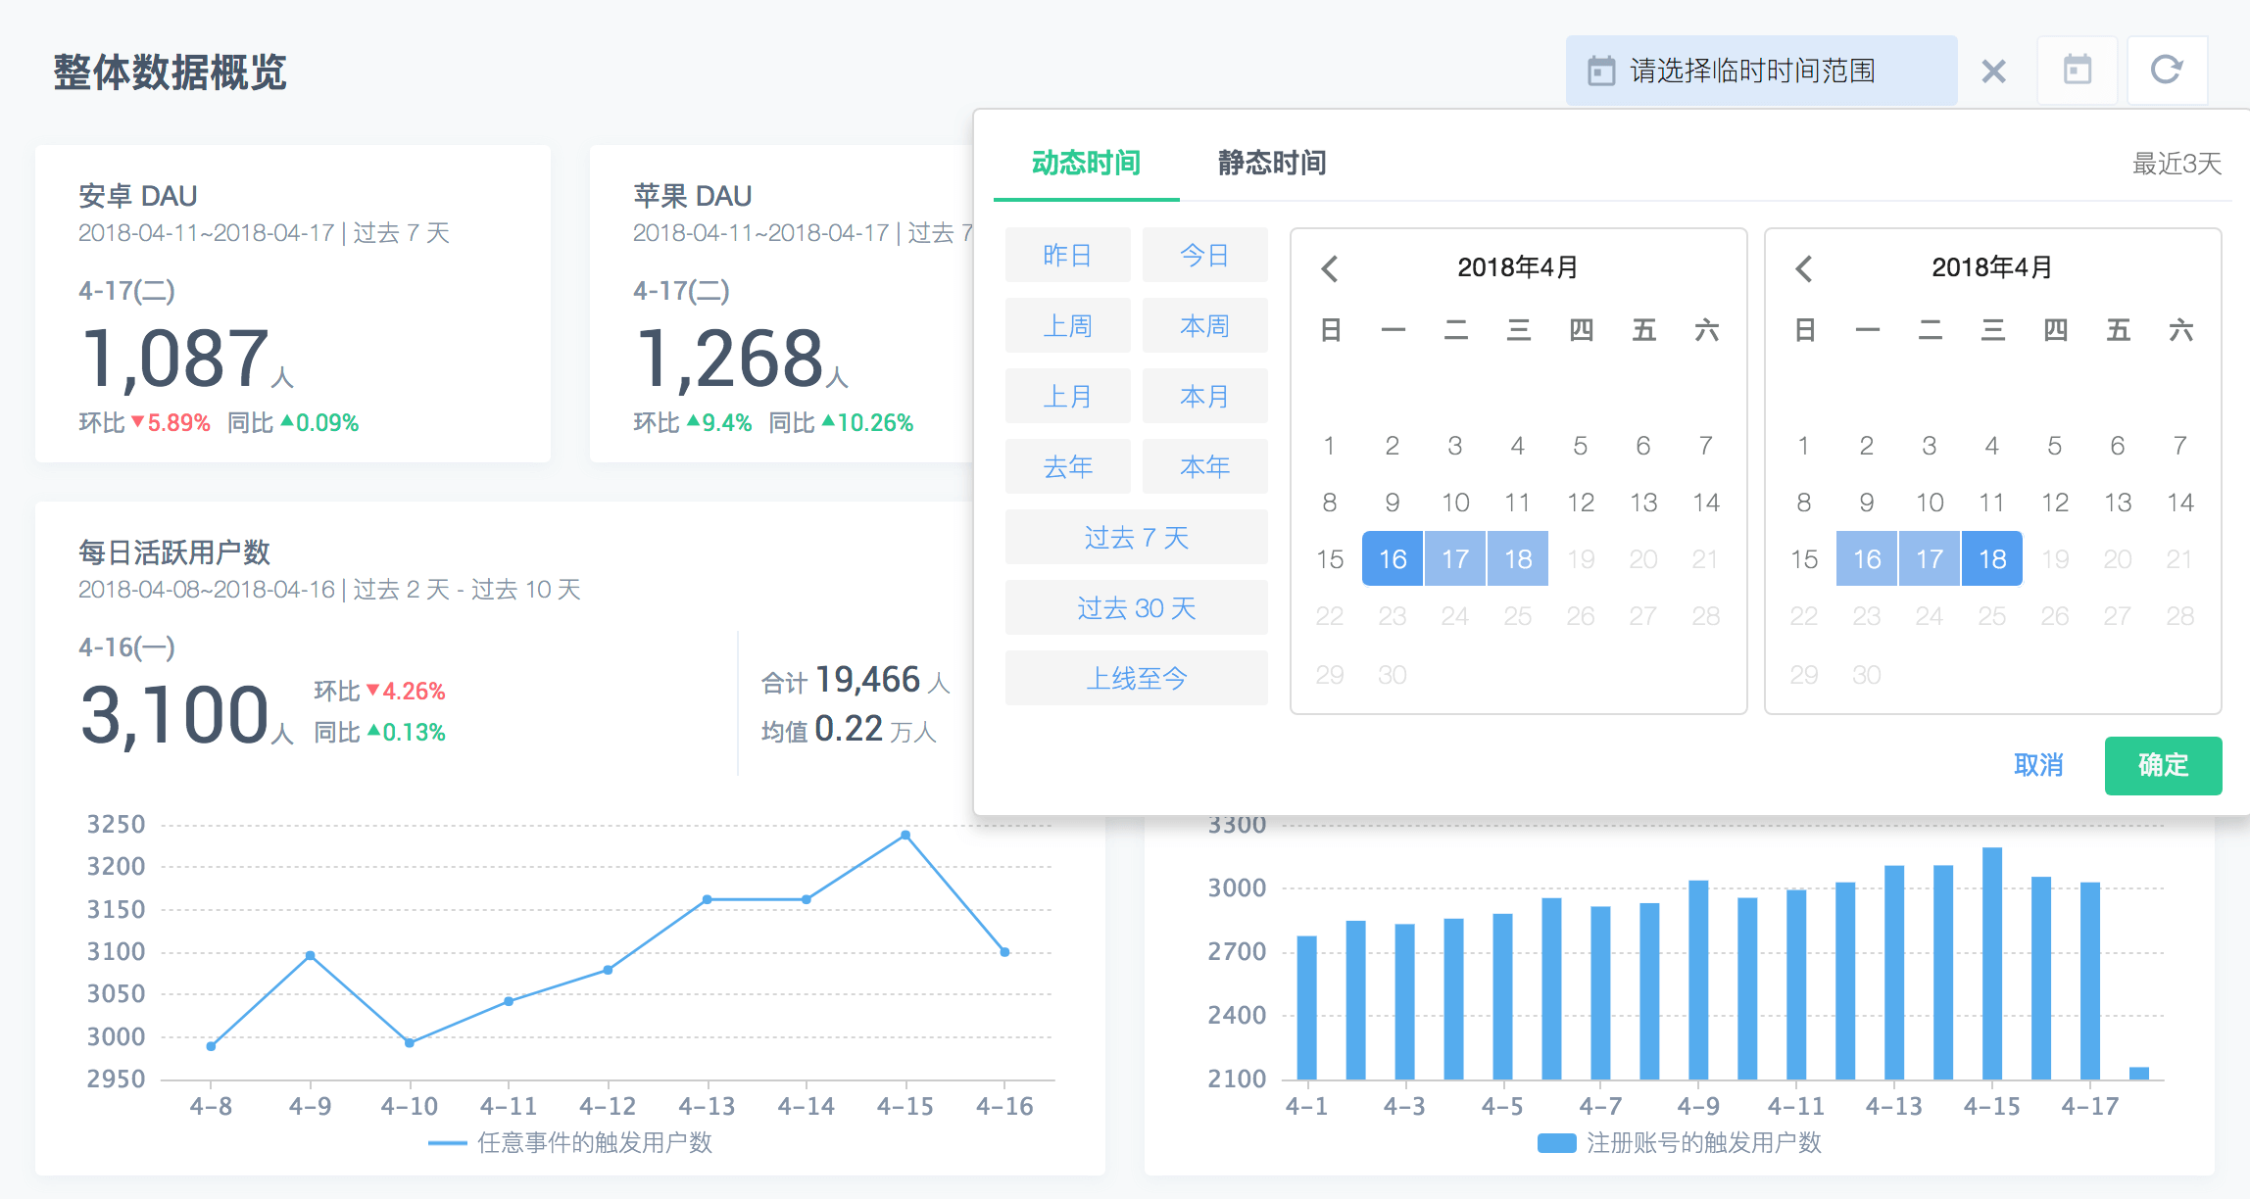
Task: Choose the 今日 quick range option
Action: [x=1204, y=256]
